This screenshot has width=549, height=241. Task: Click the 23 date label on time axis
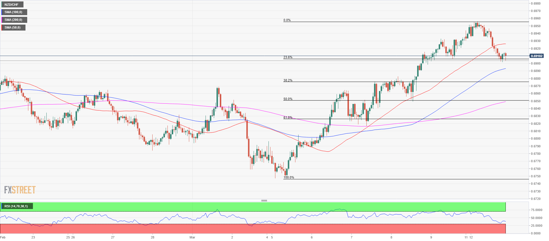click(x=33, y=237)
